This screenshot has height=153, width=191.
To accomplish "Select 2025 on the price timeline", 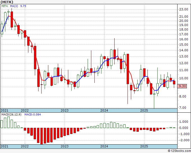I will (144, 110).
